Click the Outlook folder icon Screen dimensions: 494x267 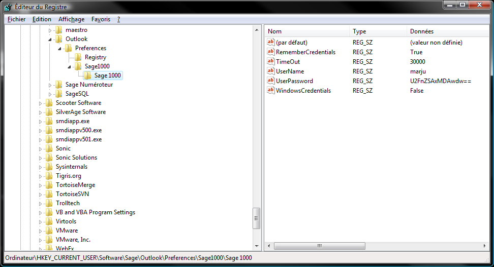tap(58, 39)
